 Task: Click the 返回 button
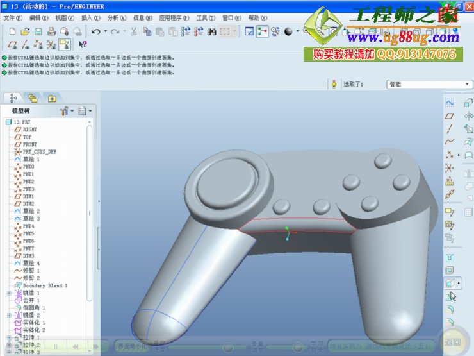pos(454,342)
